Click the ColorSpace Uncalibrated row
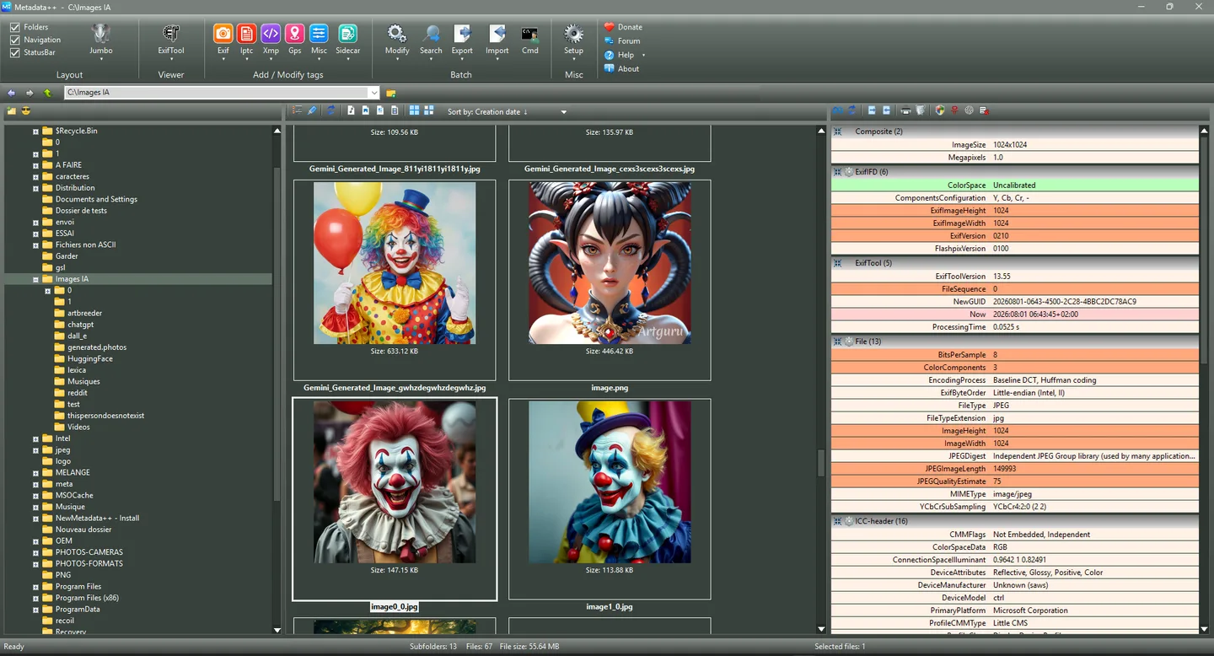The width and height of the screenshot is (1214, 656). pyautogui.click(x=1014, y=185)
